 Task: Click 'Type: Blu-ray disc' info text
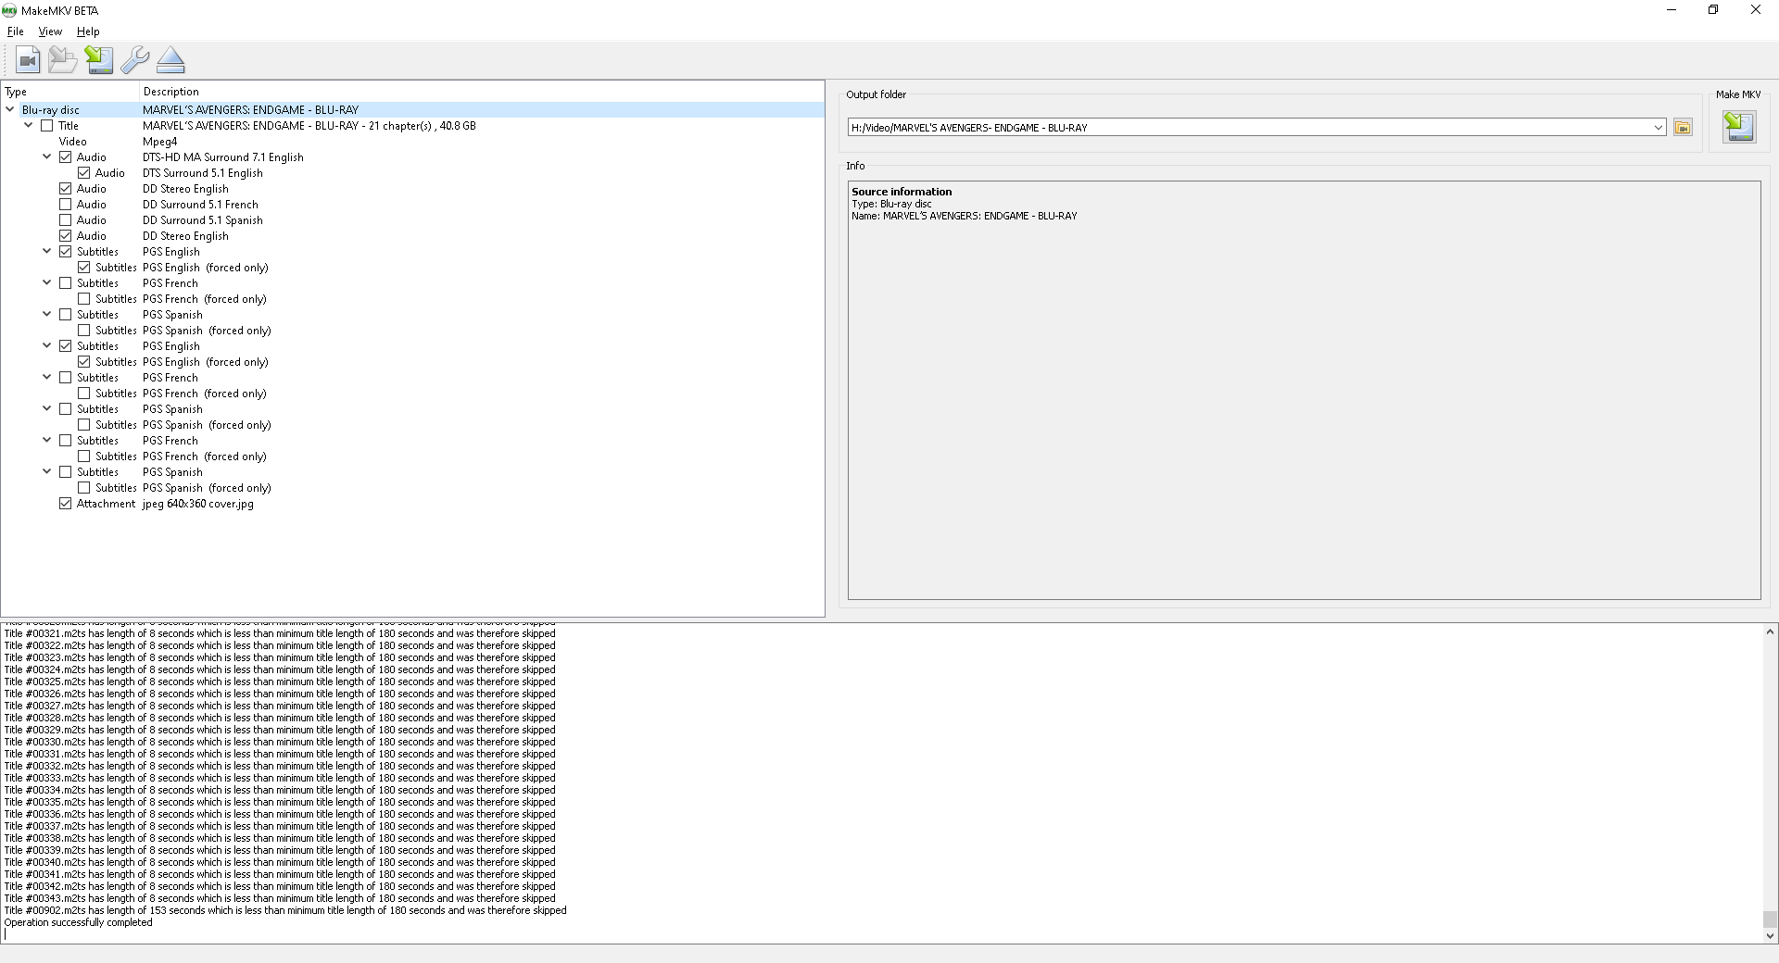[x=891, y=204]
